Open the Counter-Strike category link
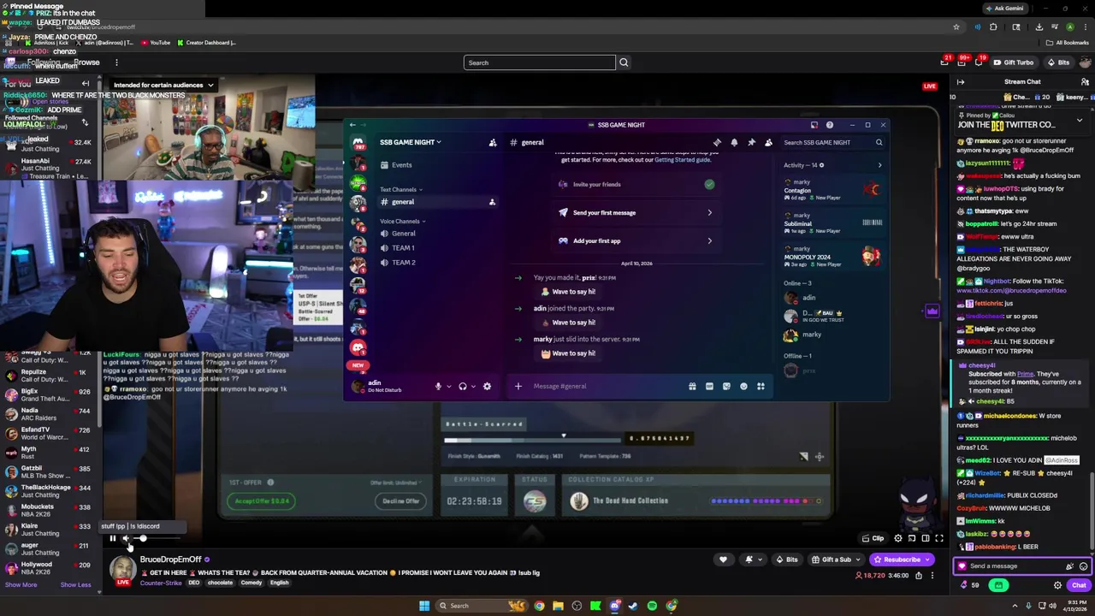This screenshot has width=1095, height=616. click(x=161, y=583)
